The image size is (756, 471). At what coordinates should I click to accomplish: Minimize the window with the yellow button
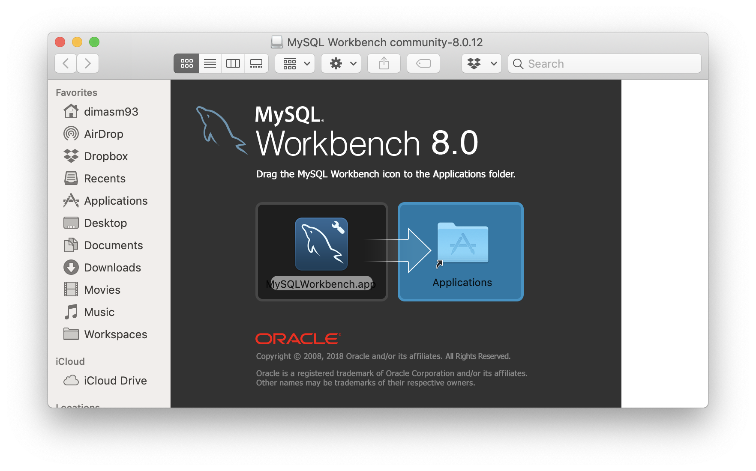[x=77, y=42]
